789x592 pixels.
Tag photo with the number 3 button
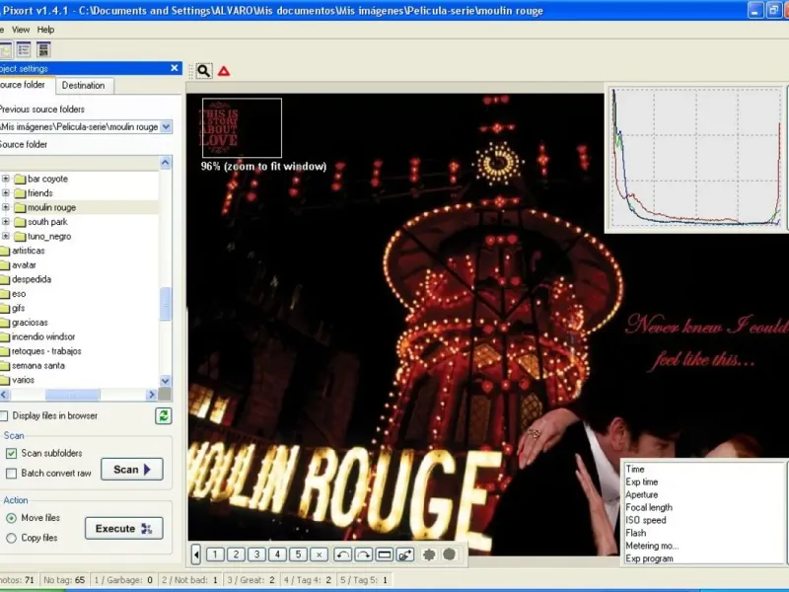click(257, 555)
